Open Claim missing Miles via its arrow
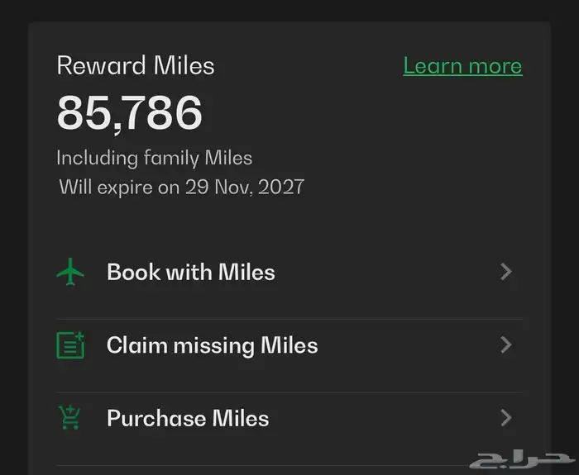Viewport: 579px width, 475px height. (x=506, y=345)
